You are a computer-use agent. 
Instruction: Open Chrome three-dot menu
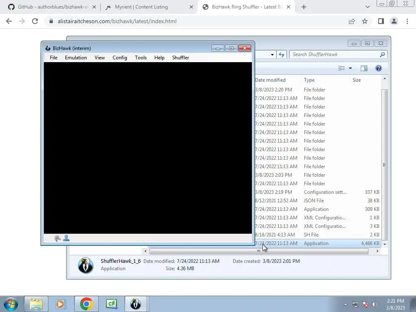pos(407,21)
